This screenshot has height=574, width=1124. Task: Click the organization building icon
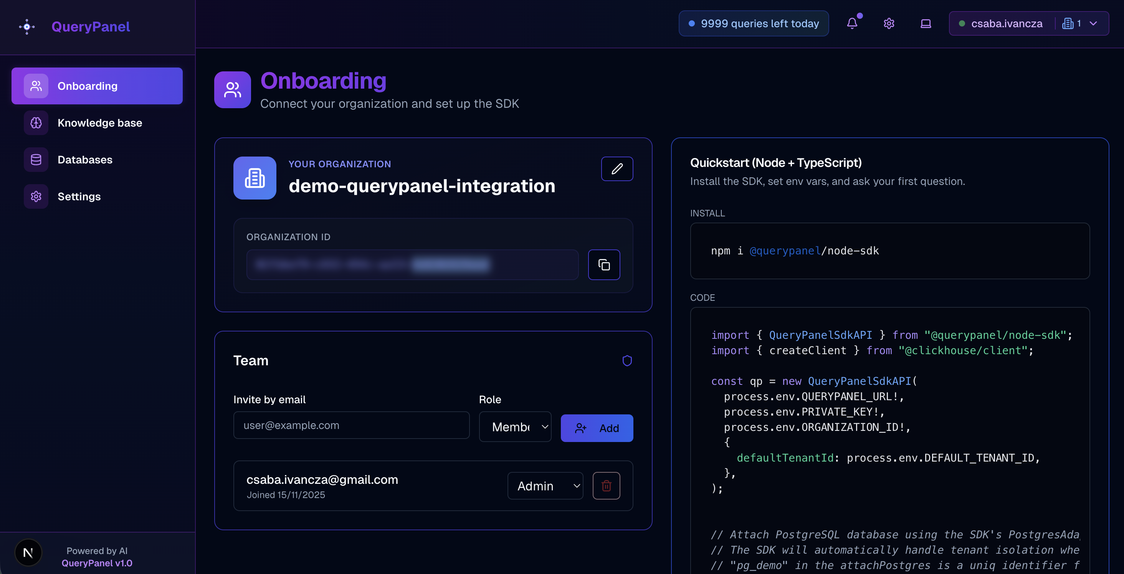coord(255,178)
